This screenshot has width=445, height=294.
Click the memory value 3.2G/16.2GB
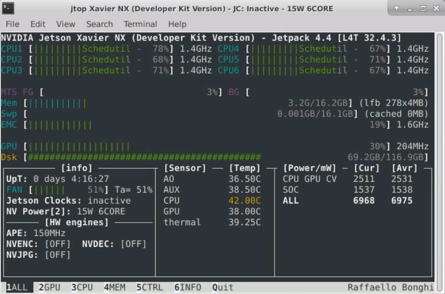click(317, 103)
